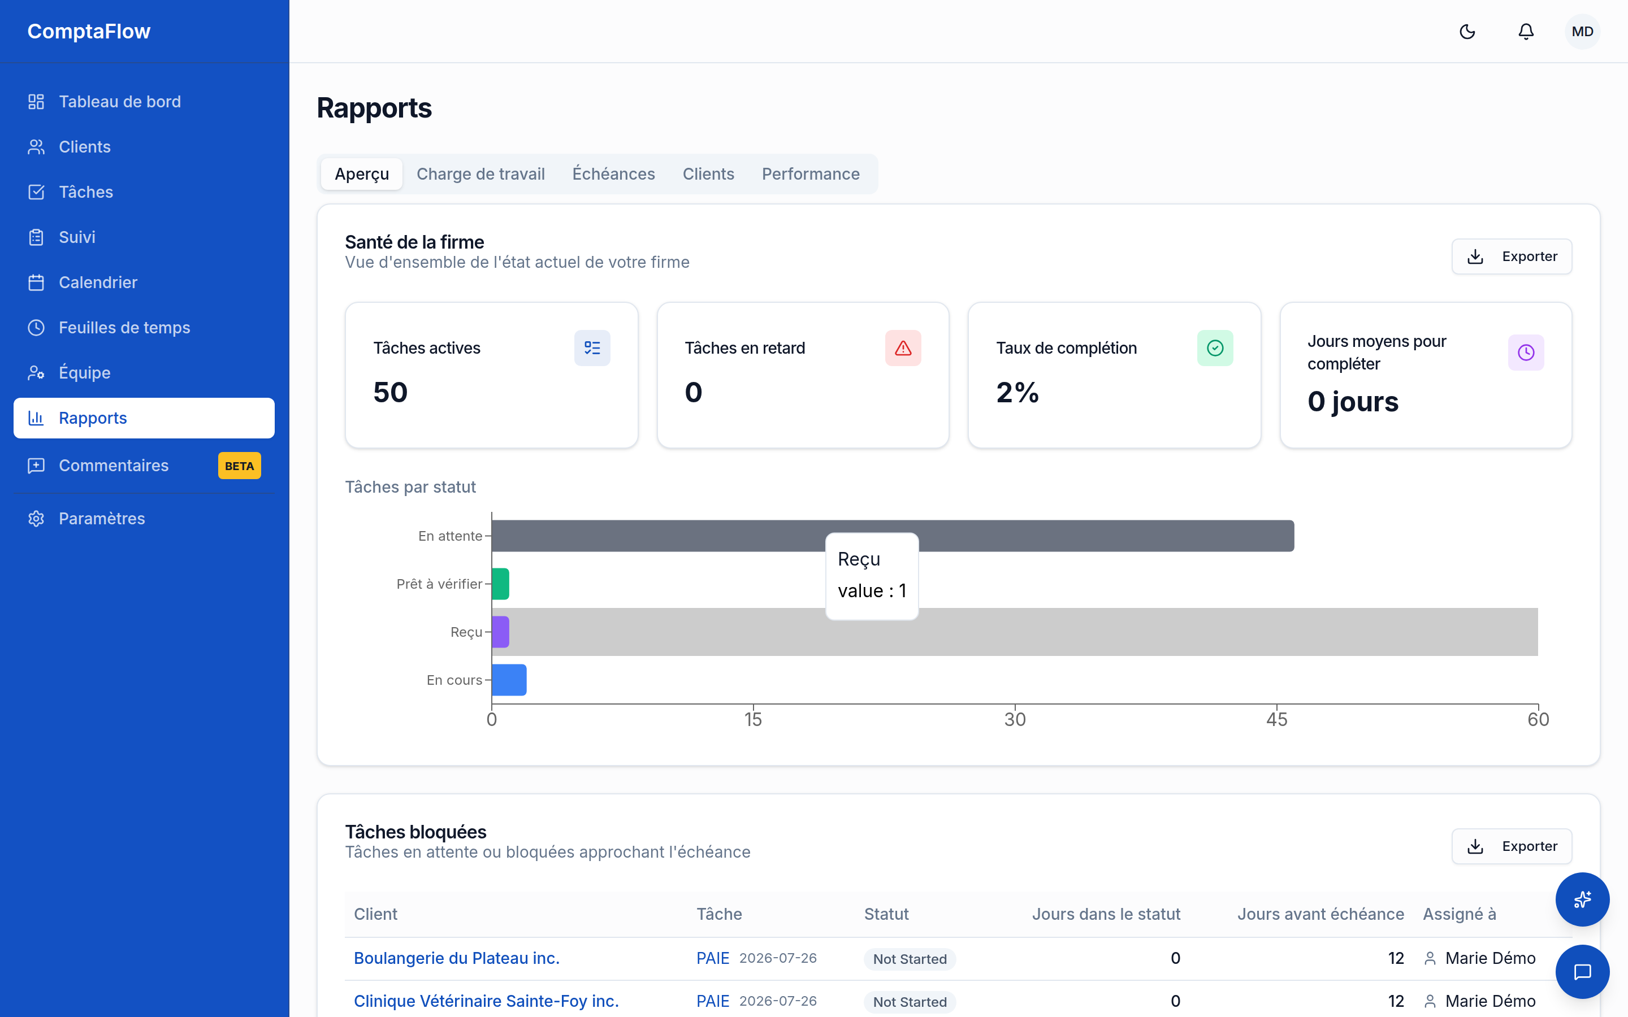Screen dimensions: 1628x1017
Task: Switch to the Échéances tab
Action: tap(613, 174)
